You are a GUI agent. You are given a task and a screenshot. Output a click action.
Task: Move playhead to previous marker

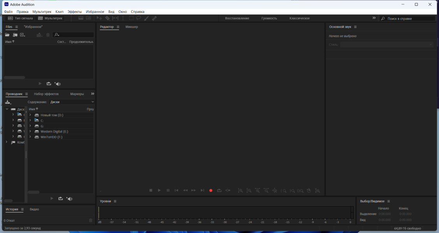coord(176,190)
